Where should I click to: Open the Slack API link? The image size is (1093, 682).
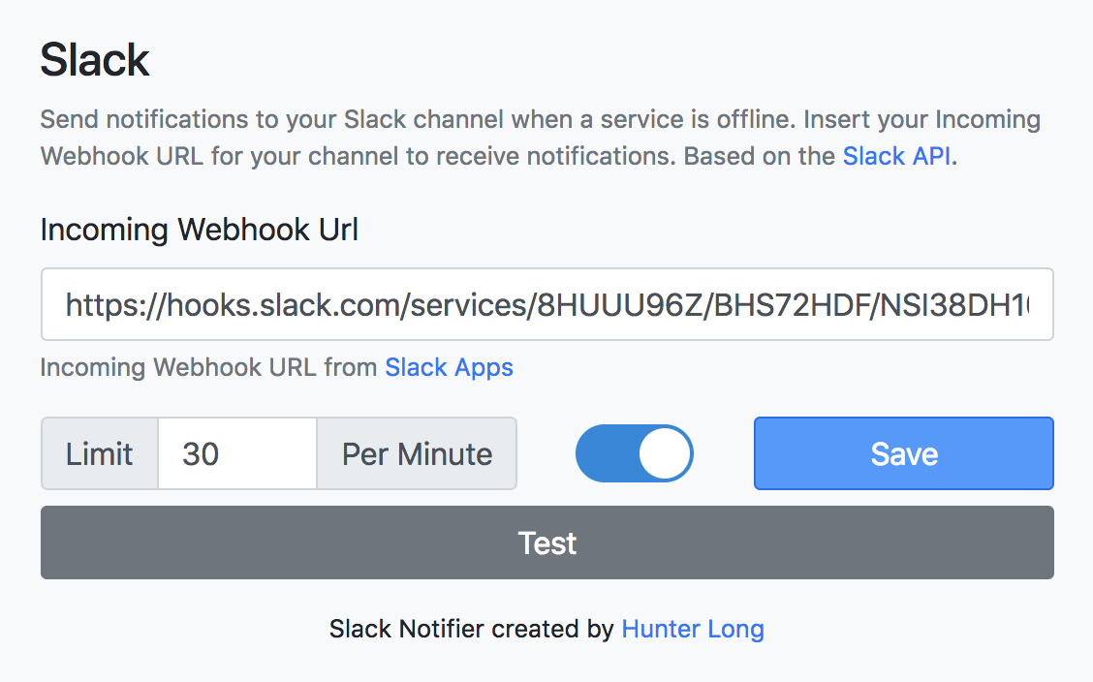click(x=896, y=156)
